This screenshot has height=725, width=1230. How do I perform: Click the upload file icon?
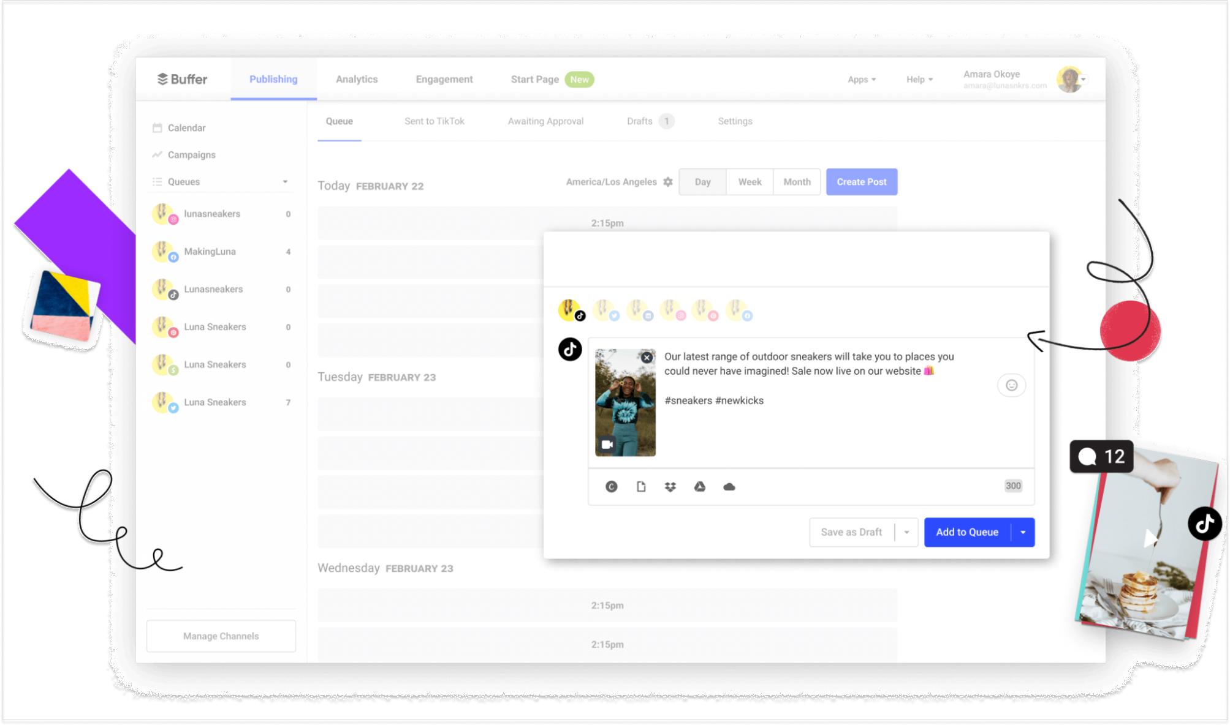tap(641, 487)
